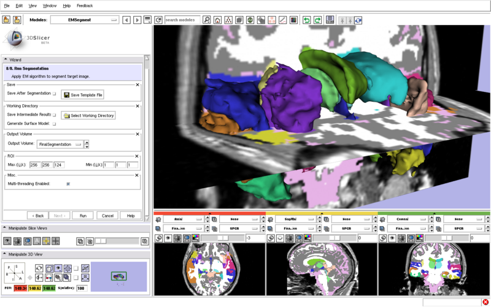Click the undo arrow in the toolbar

306,20
